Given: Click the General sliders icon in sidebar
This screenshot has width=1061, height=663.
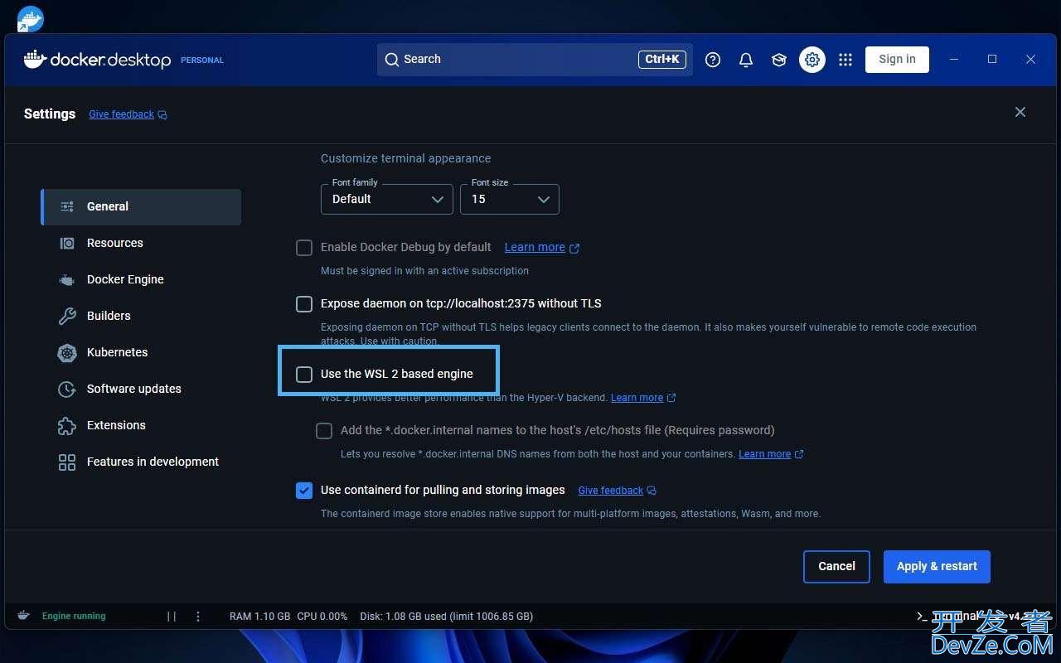Looking at the screenshot, I should click(67, 206).
